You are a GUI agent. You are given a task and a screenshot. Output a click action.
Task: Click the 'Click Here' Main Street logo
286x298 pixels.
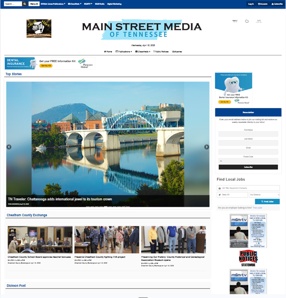tap(39, 29)
